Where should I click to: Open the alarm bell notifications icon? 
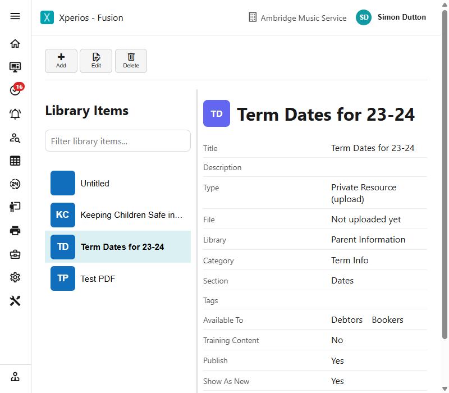point(15,114)
